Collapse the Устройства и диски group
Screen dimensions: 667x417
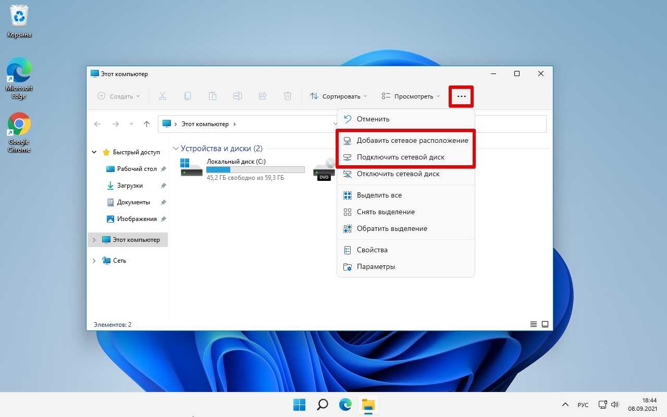176,149
